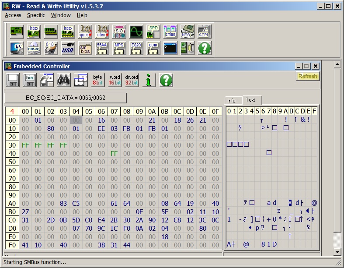
Task: Click the cascaded windows list icon
Action: click(x=81, y=80)
